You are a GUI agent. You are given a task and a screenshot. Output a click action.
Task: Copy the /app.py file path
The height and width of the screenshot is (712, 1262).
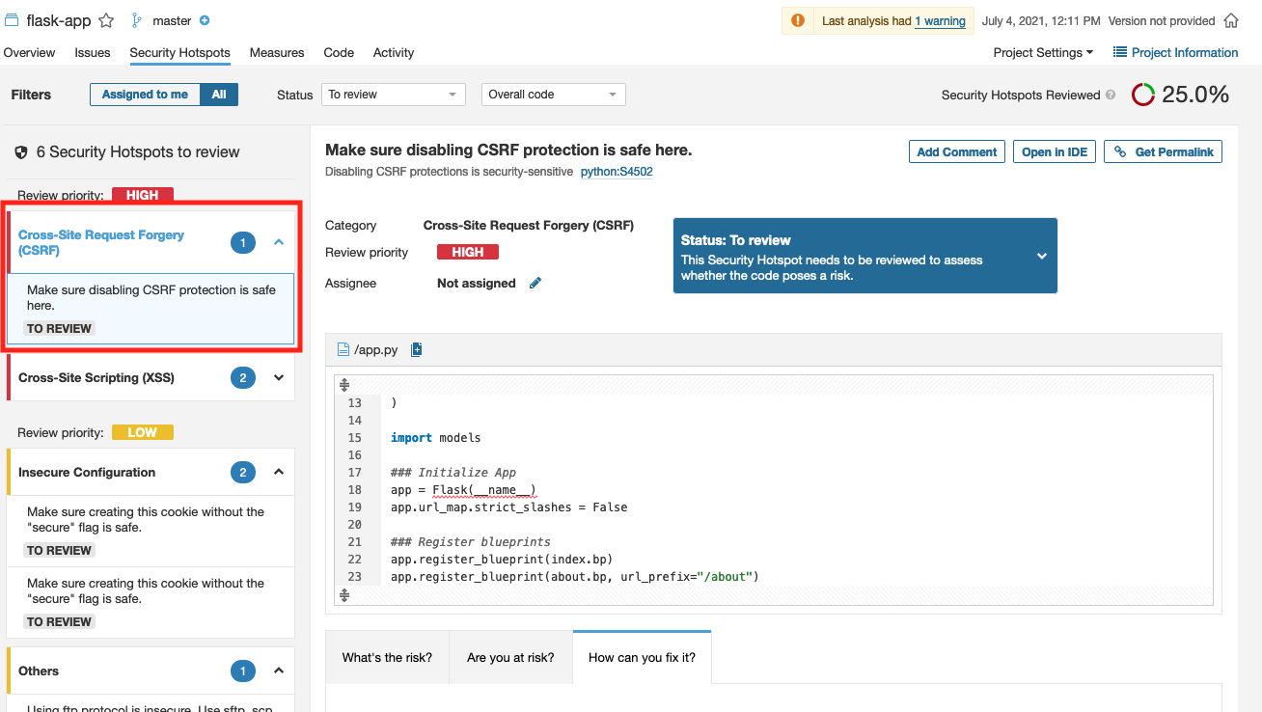tap(417, 349)
